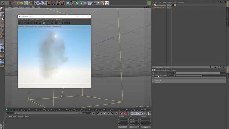
Task: Toggle the X axis lock
Action: click(36, 3)
